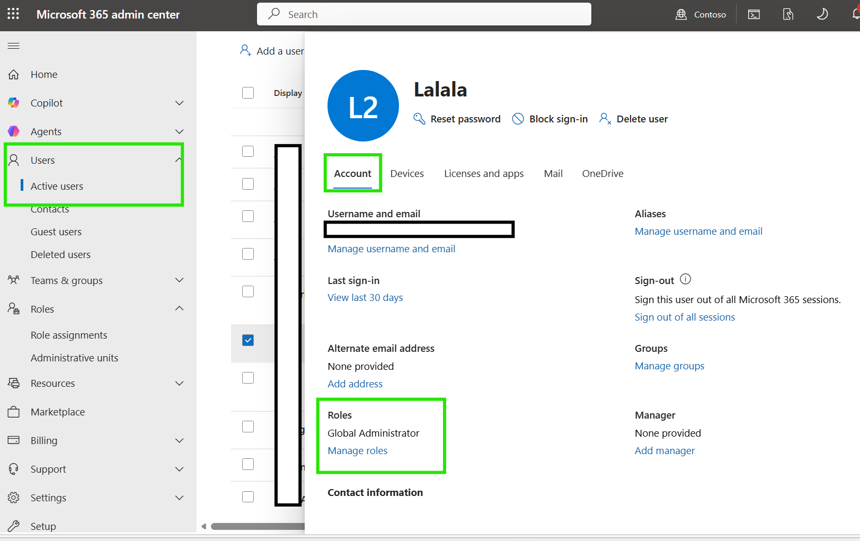
Task: Collapse the navigation menu hamburger icon
Action: point(14,46)
